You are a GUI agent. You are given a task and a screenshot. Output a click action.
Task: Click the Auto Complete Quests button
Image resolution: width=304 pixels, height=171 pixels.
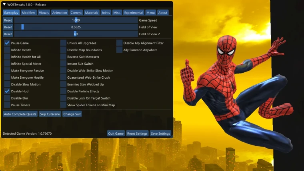click(20, 114)
